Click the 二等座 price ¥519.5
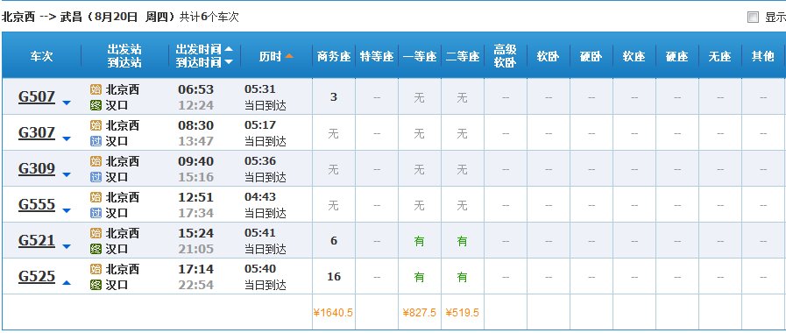786x333 pixels. (x=462, y=313)
